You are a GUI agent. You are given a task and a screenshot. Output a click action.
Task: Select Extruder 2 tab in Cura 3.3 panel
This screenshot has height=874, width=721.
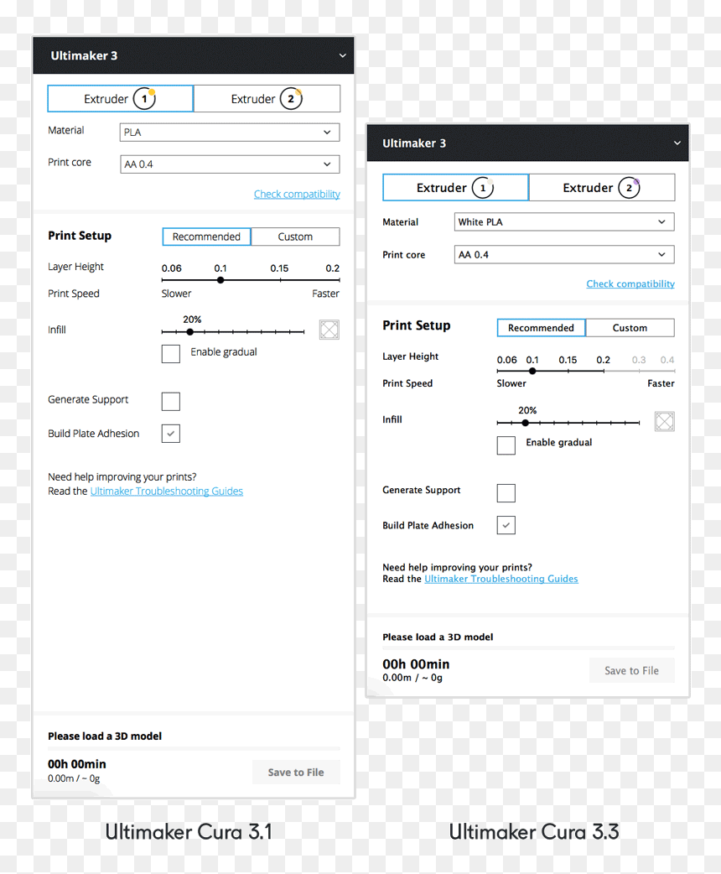pyautogui.click(x=602, y=187)
